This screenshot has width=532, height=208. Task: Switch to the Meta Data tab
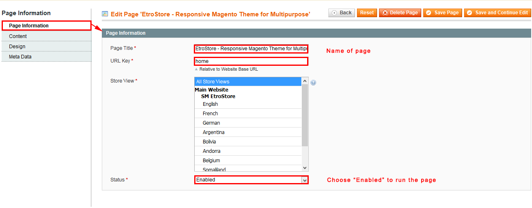tap(46, 57)
